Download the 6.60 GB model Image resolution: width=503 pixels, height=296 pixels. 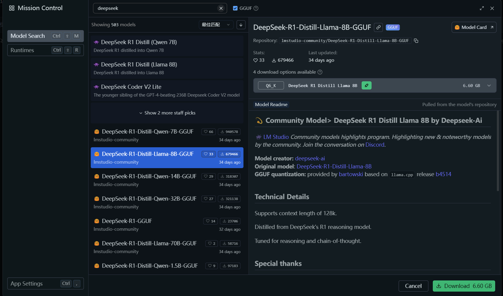(x=464, y=286)
